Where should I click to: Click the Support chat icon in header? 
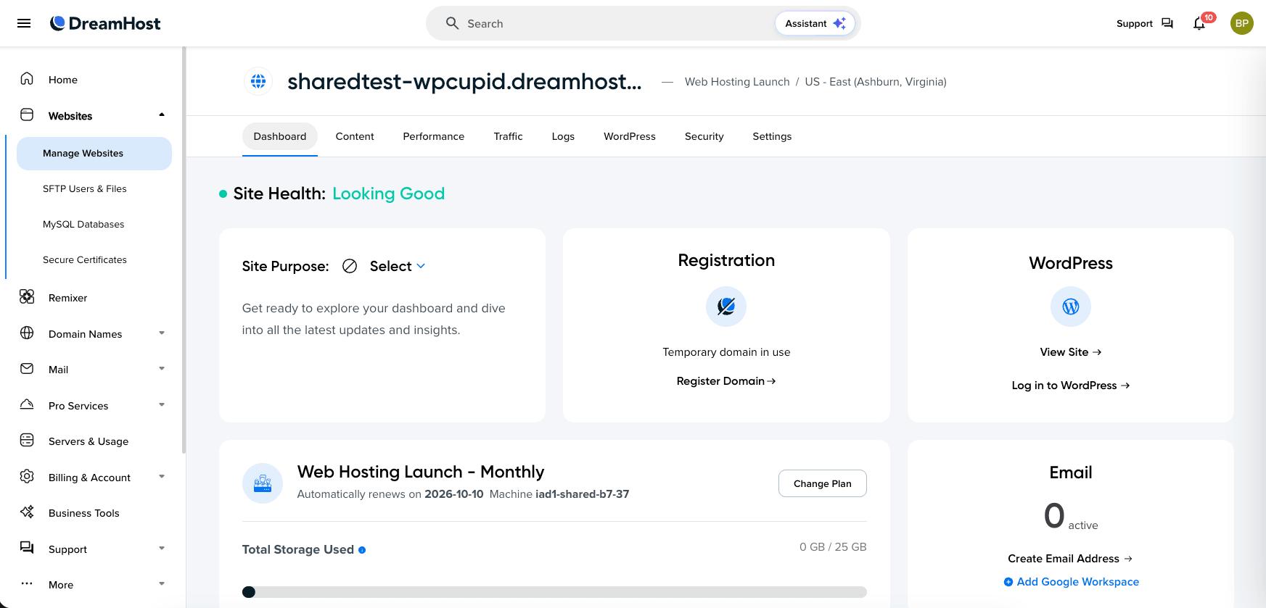point(1167,23)
